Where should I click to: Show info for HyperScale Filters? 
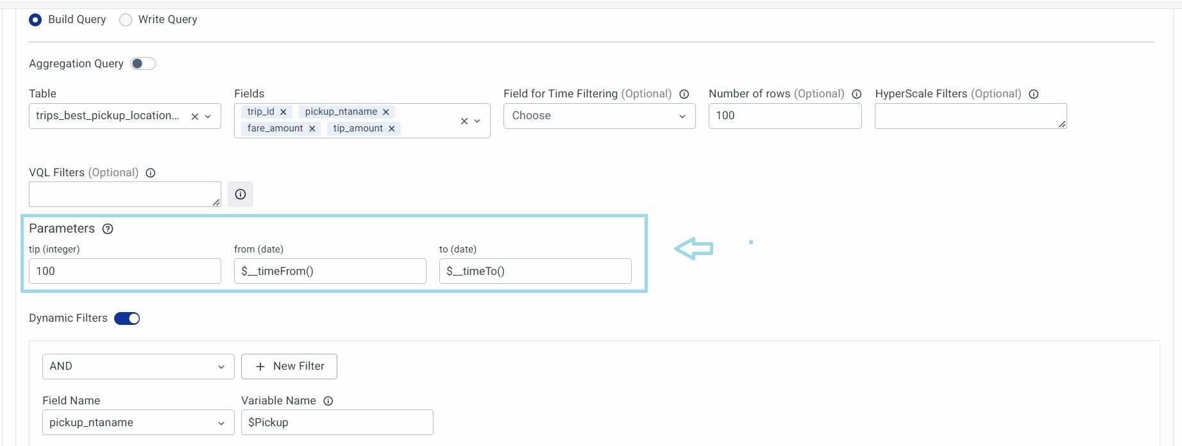pyautogui.click(x=1034, y=94)
